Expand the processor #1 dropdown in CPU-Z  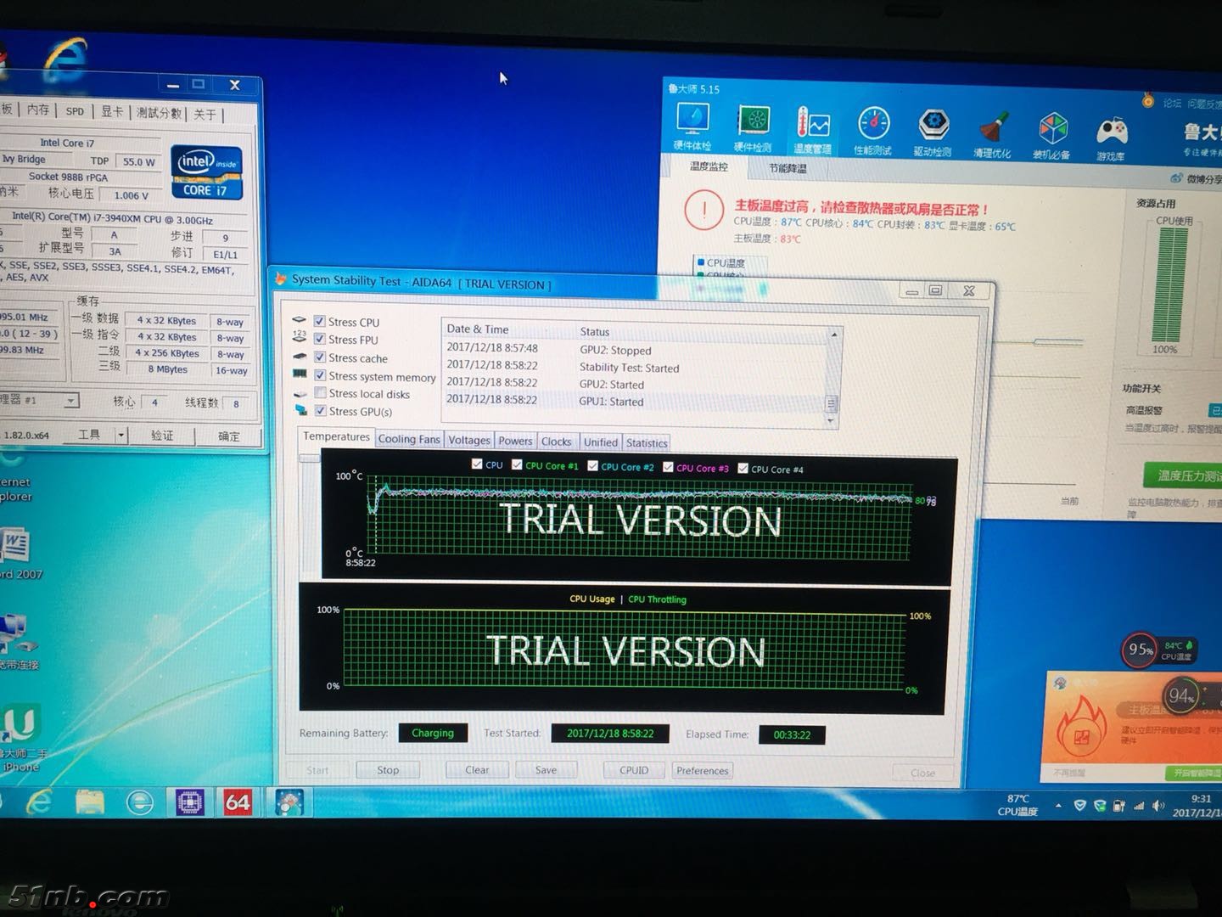[71, 400]
